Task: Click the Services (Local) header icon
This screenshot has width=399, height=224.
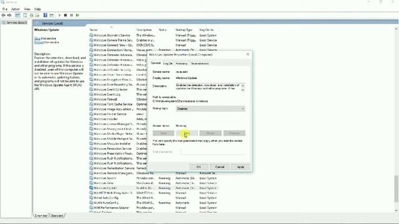Action: (38, 23)
